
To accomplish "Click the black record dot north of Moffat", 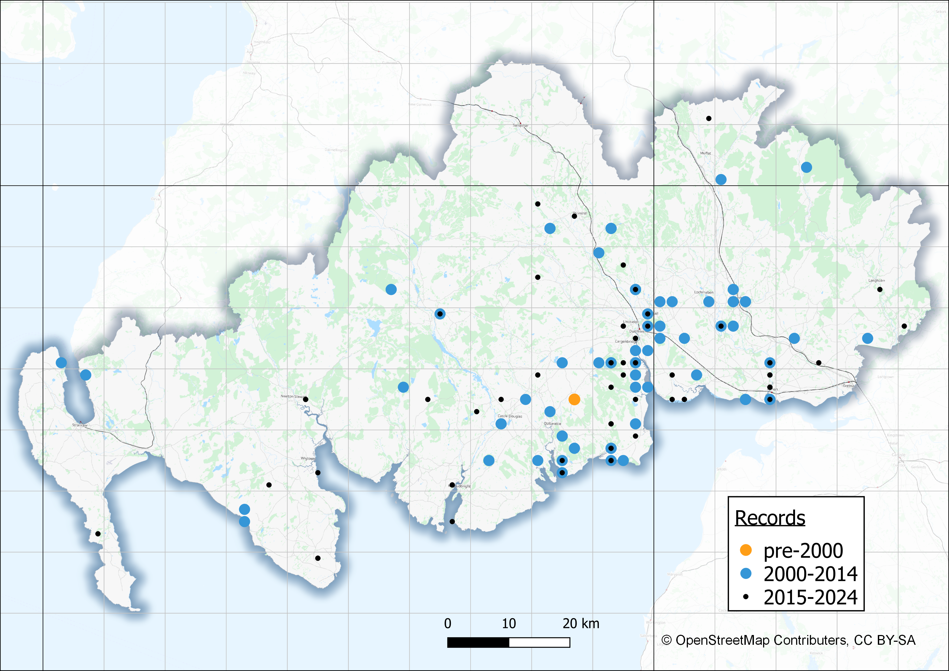I will [x=708, y=119].
